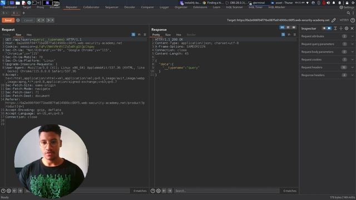This screenshot has height=200, width=356.
Task: Select the Response Hex view tab
Action: tap(179, 34)
